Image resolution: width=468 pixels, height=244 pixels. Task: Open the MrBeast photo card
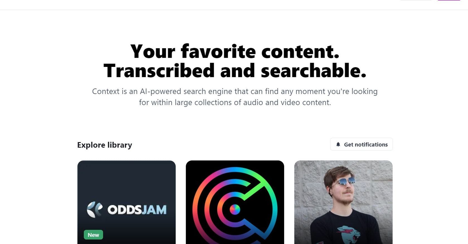[343, 202]
